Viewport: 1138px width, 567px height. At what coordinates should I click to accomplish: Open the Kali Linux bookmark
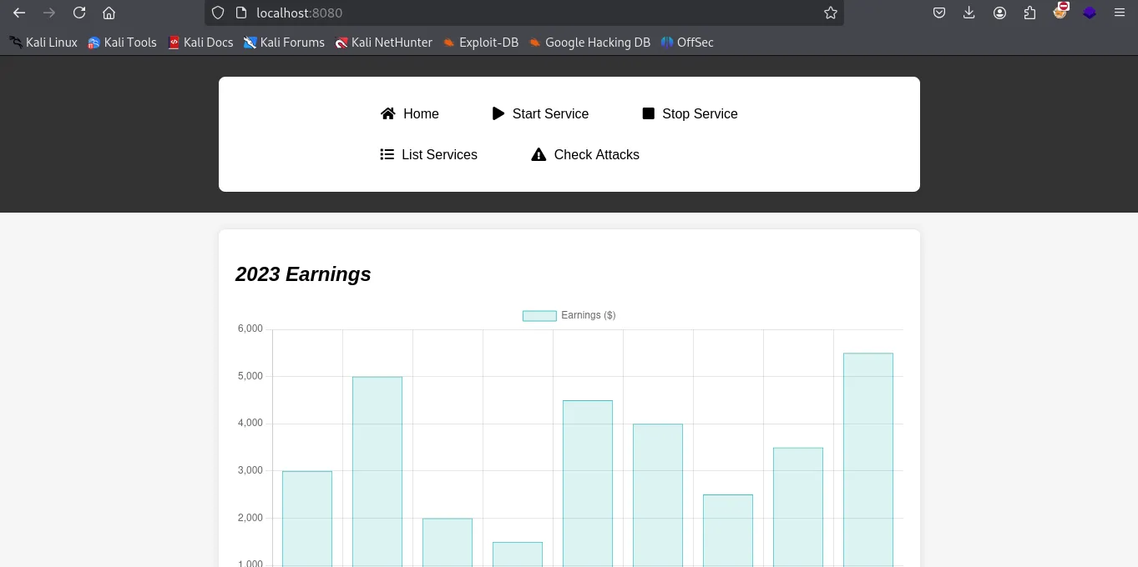point(43,43)
